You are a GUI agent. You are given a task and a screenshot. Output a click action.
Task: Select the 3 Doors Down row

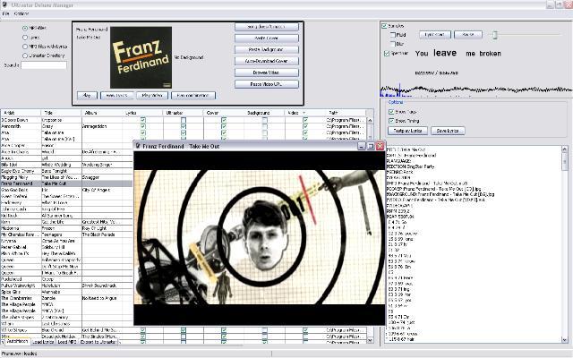coord(183,120)
